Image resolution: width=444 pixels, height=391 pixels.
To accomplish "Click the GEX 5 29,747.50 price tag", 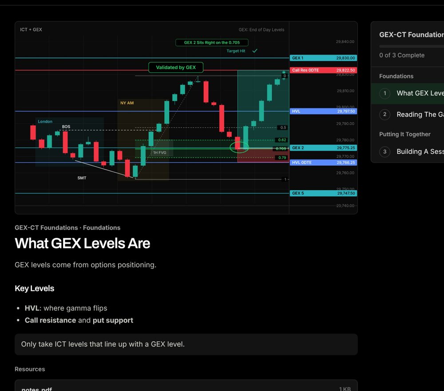I will click(x=323, y=193).
